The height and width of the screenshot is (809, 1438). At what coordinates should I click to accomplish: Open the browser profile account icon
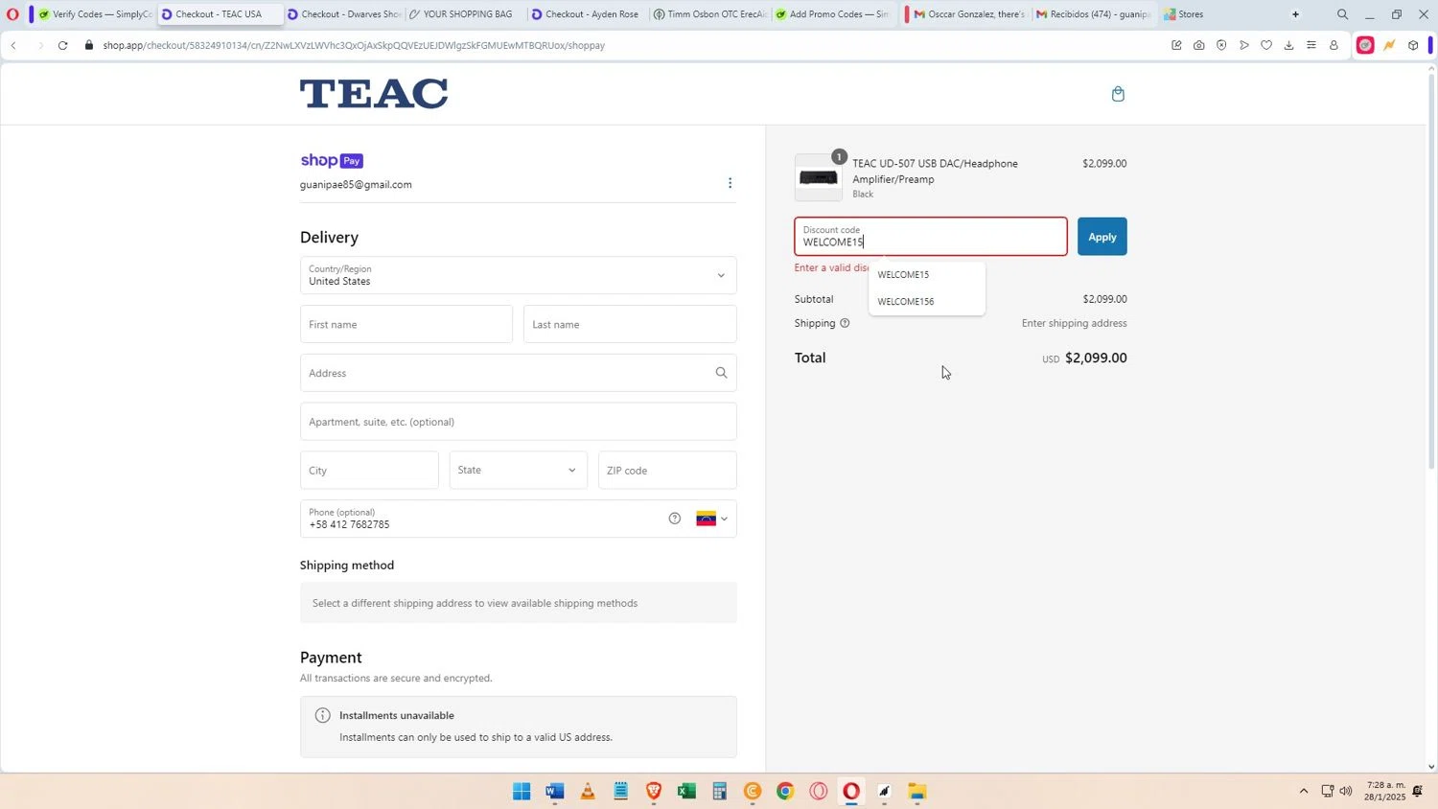pyautogui.click(x=1334, y=45)
